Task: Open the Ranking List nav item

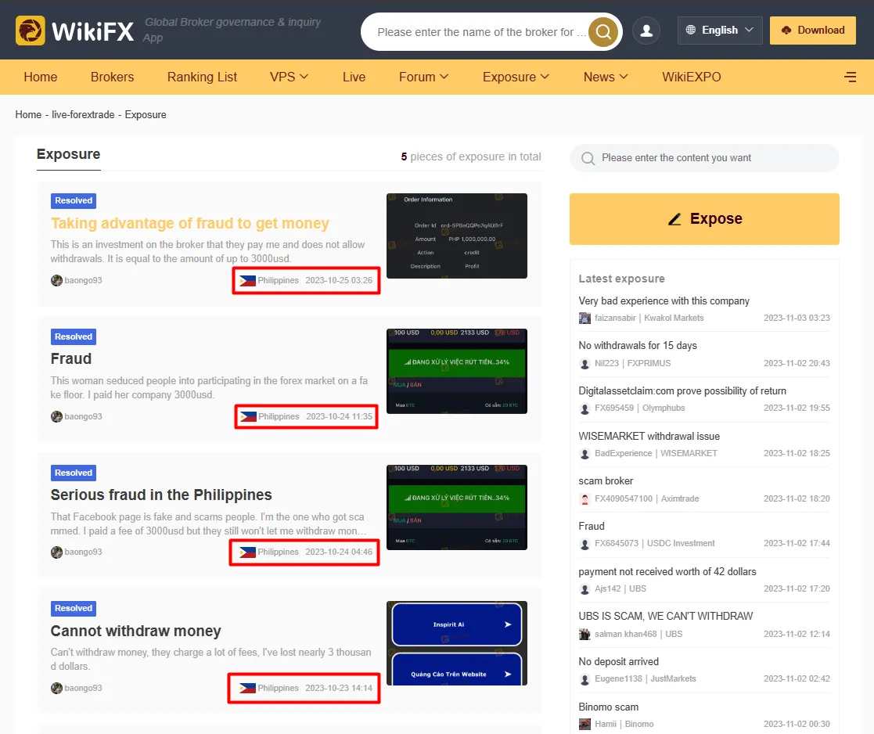Action: pyautogui.click(x=202, y=77)
